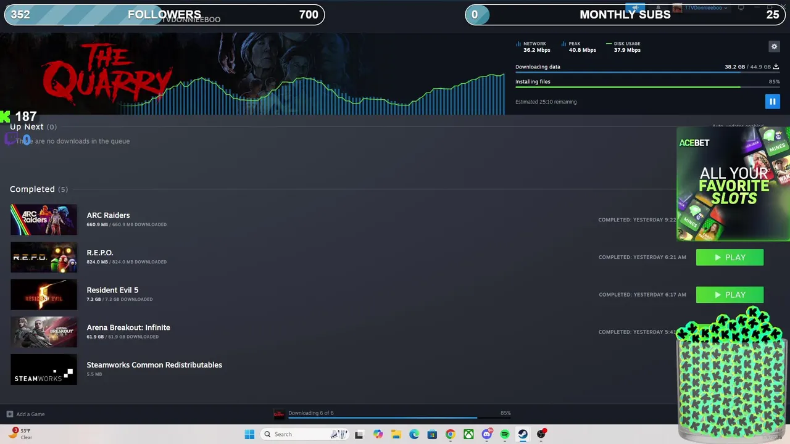This screenshot has height=444, width=790.
Task: Open Steam announcements megaphone icon
Action: (634, 8)
